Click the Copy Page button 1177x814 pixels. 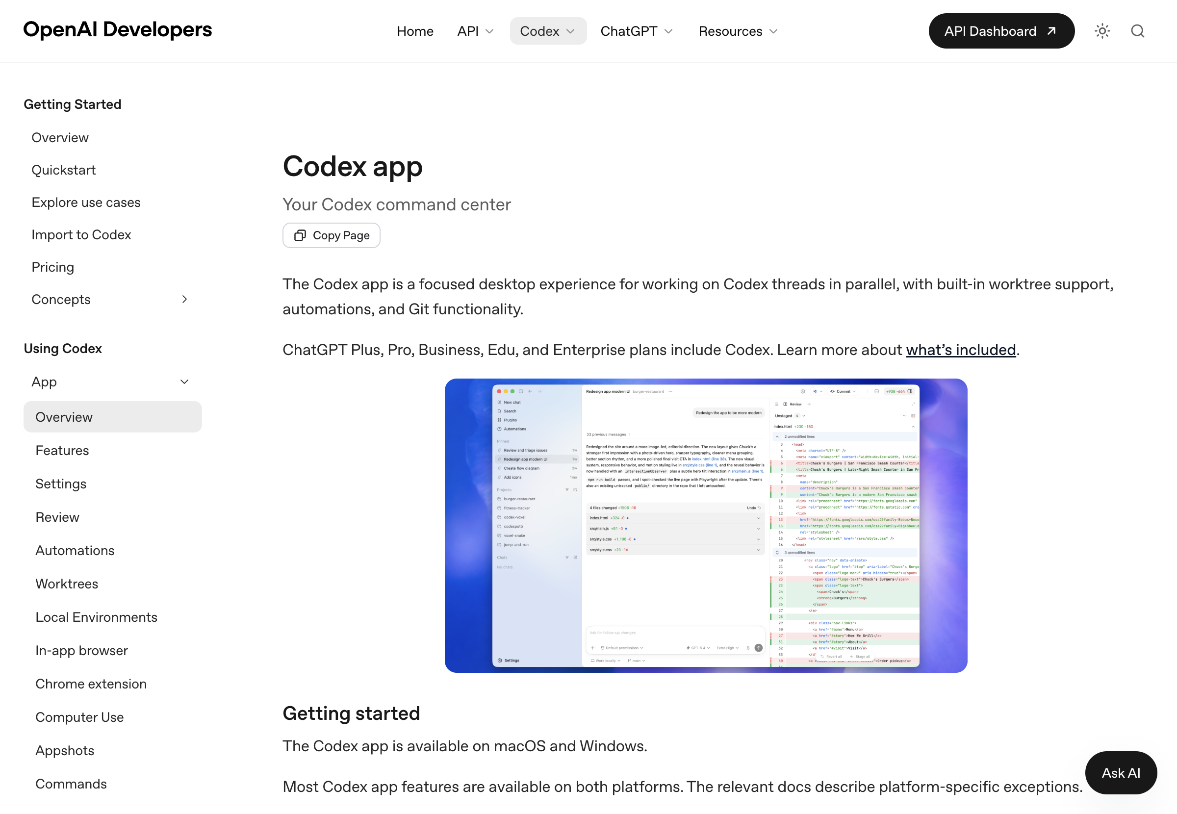[332, 236]
